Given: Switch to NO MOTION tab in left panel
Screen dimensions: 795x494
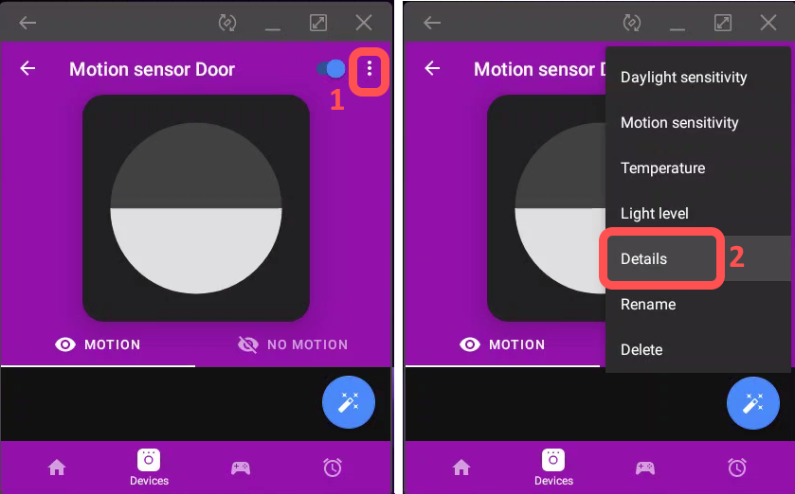Looking at the screenshot, I should pos(293,344).
